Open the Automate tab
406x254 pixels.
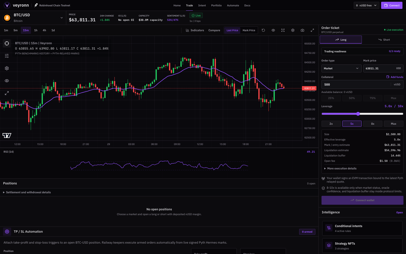[233, 5]
